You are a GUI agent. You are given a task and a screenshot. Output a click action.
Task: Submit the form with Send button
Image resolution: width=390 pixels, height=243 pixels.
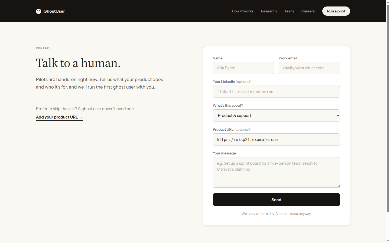click(276, 200)
